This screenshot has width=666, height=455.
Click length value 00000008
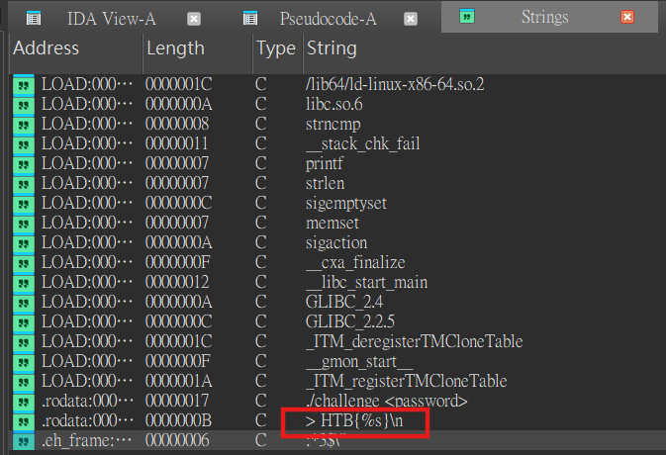[177, 124]
